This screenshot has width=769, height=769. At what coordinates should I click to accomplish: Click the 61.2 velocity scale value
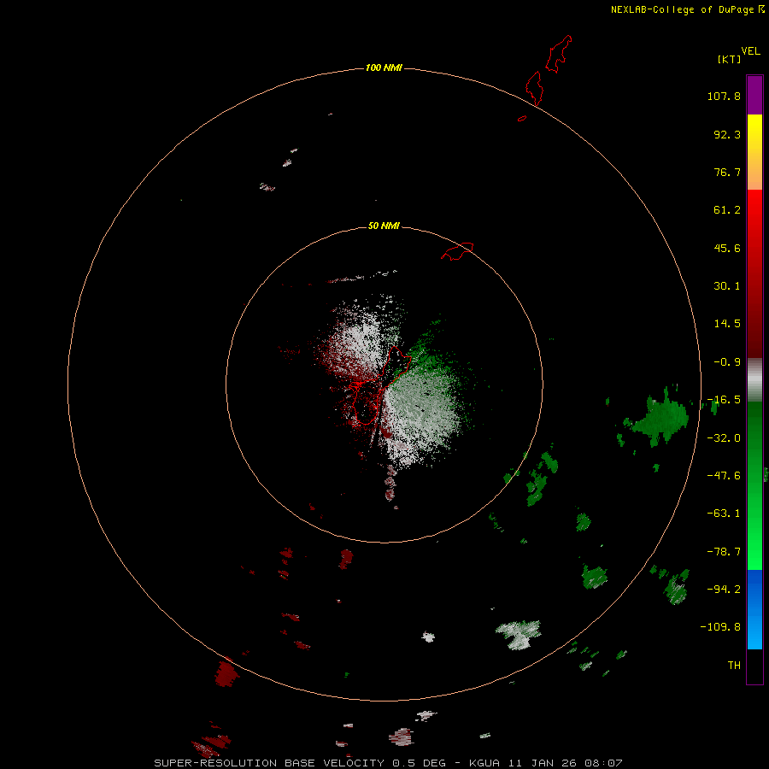click(727, 210)
